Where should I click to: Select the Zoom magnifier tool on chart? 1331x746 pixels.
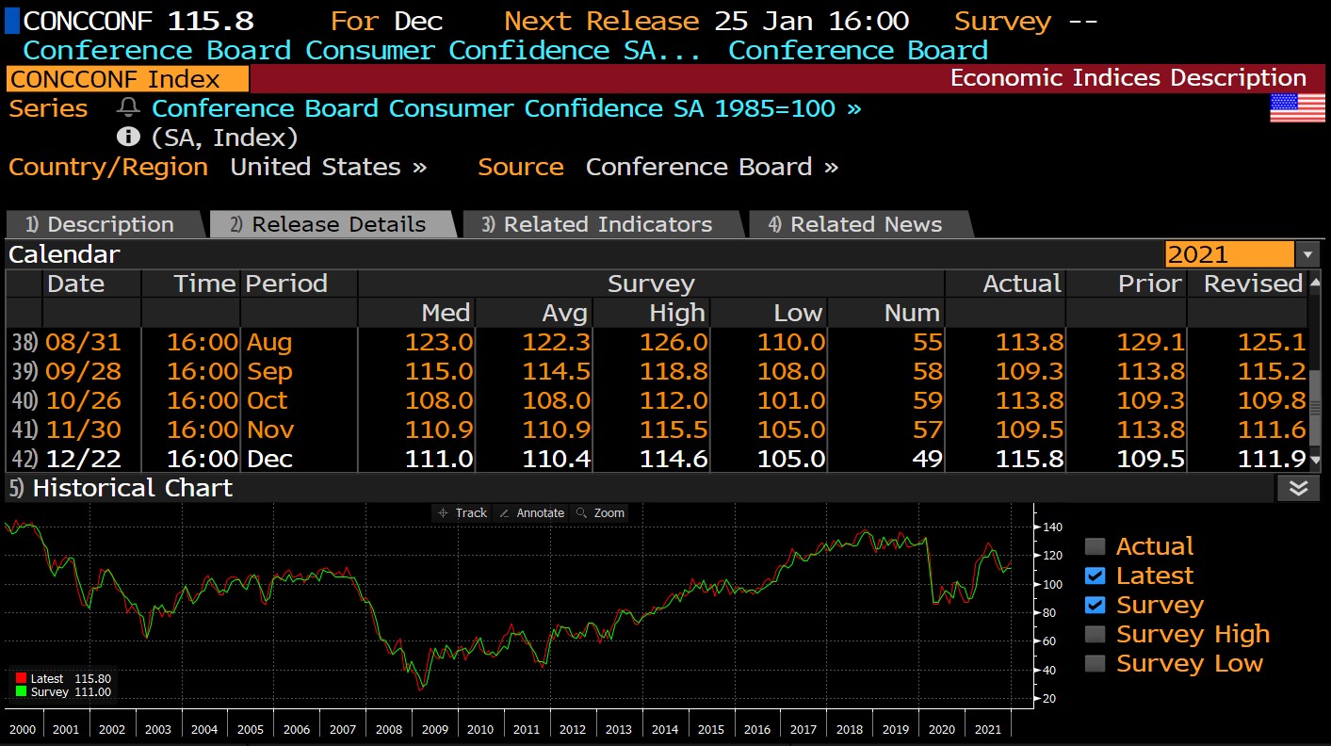pyautogui.click(x=600, y=512)
